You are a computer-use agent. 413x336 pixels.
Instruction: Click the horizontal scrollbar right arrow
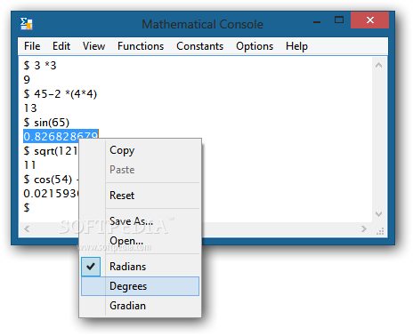[364, 228]
